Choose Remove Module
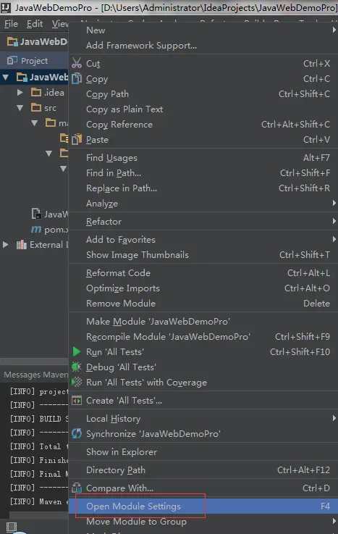 click(x=203, y=304)
